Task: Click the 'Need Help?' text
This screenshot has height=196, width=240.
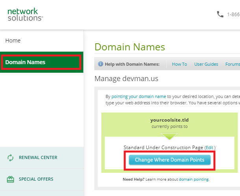Action: coord(133,179)
